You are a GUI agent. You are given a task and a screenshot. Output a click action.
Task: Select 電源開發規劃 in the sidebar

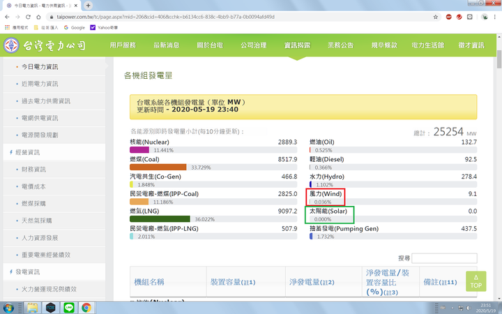(40, 135)
